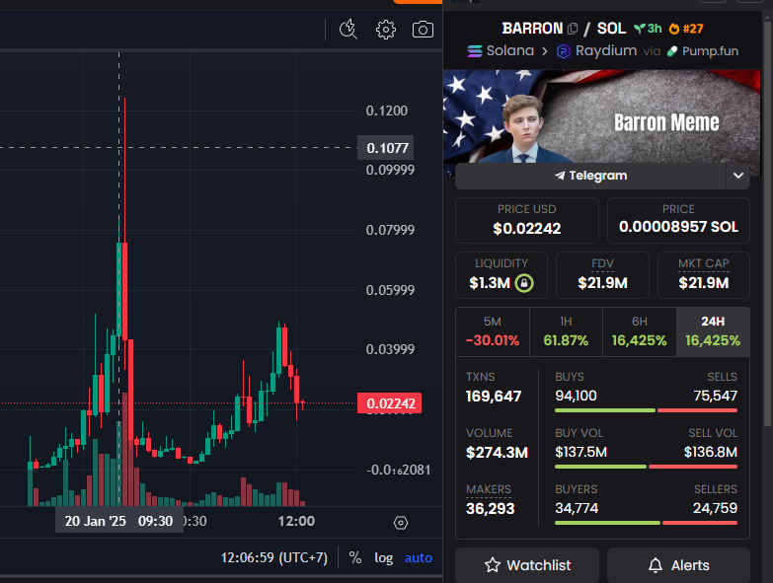Click the MAKERS 36,293 value
This screenshot has height=583, width=773.
coord(490,509)
